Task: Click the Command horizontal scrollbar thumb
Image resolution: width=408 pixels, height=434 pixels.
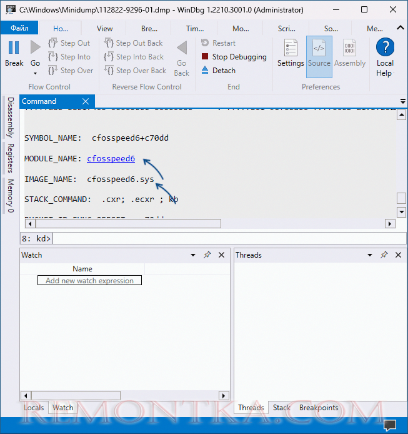Action: [x=128, y=224]
